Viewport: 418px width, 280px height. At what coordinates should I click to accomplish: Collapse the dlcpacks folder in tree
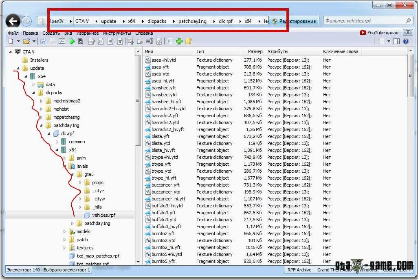[x=33, y=93]
